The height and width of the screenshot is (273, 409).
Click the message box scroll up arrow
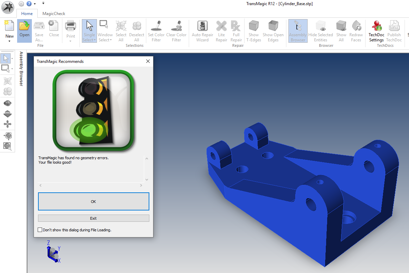click(147, 159)
